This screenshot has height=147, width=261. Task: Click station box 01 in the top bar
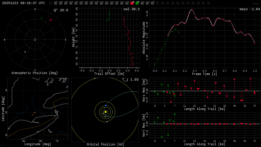click(56, 3)
